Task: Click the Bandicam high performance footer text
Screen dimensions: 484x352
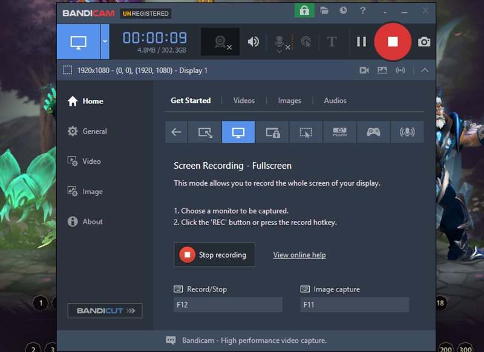Action: (x=254, y=341)
